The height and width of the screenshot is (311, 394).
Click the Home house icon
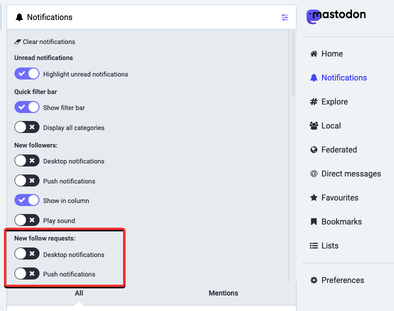(314, 53)
